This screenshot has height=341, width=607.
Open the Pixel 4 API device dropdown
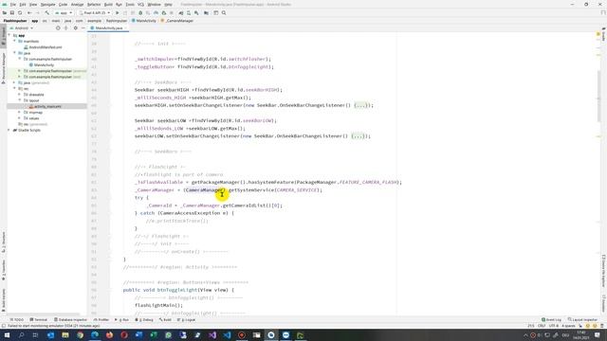click(x=94, y=12)
